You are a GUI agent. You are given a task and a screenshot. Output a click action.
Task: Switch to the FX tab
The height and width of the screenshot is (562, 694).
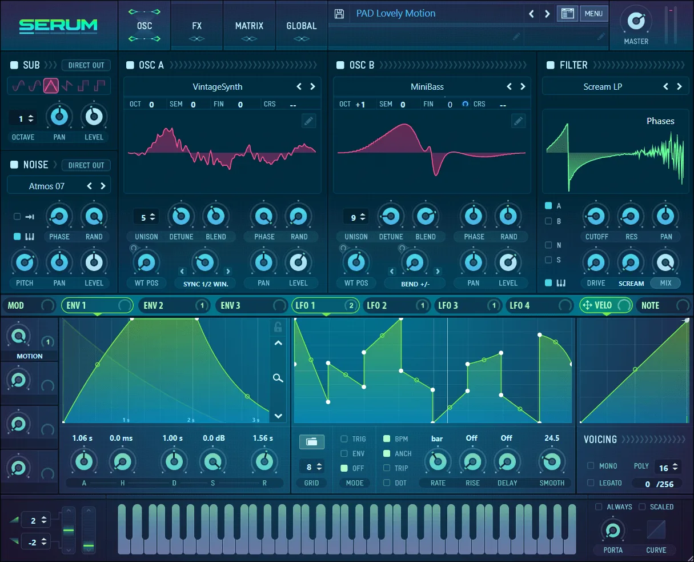click(x=196, y=25)
